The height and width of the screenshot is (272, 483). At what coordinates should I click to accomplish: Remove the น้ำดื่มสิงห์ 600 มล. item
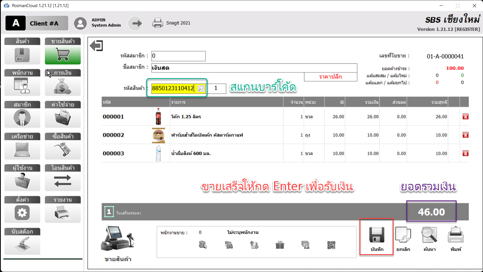point(465,153)
